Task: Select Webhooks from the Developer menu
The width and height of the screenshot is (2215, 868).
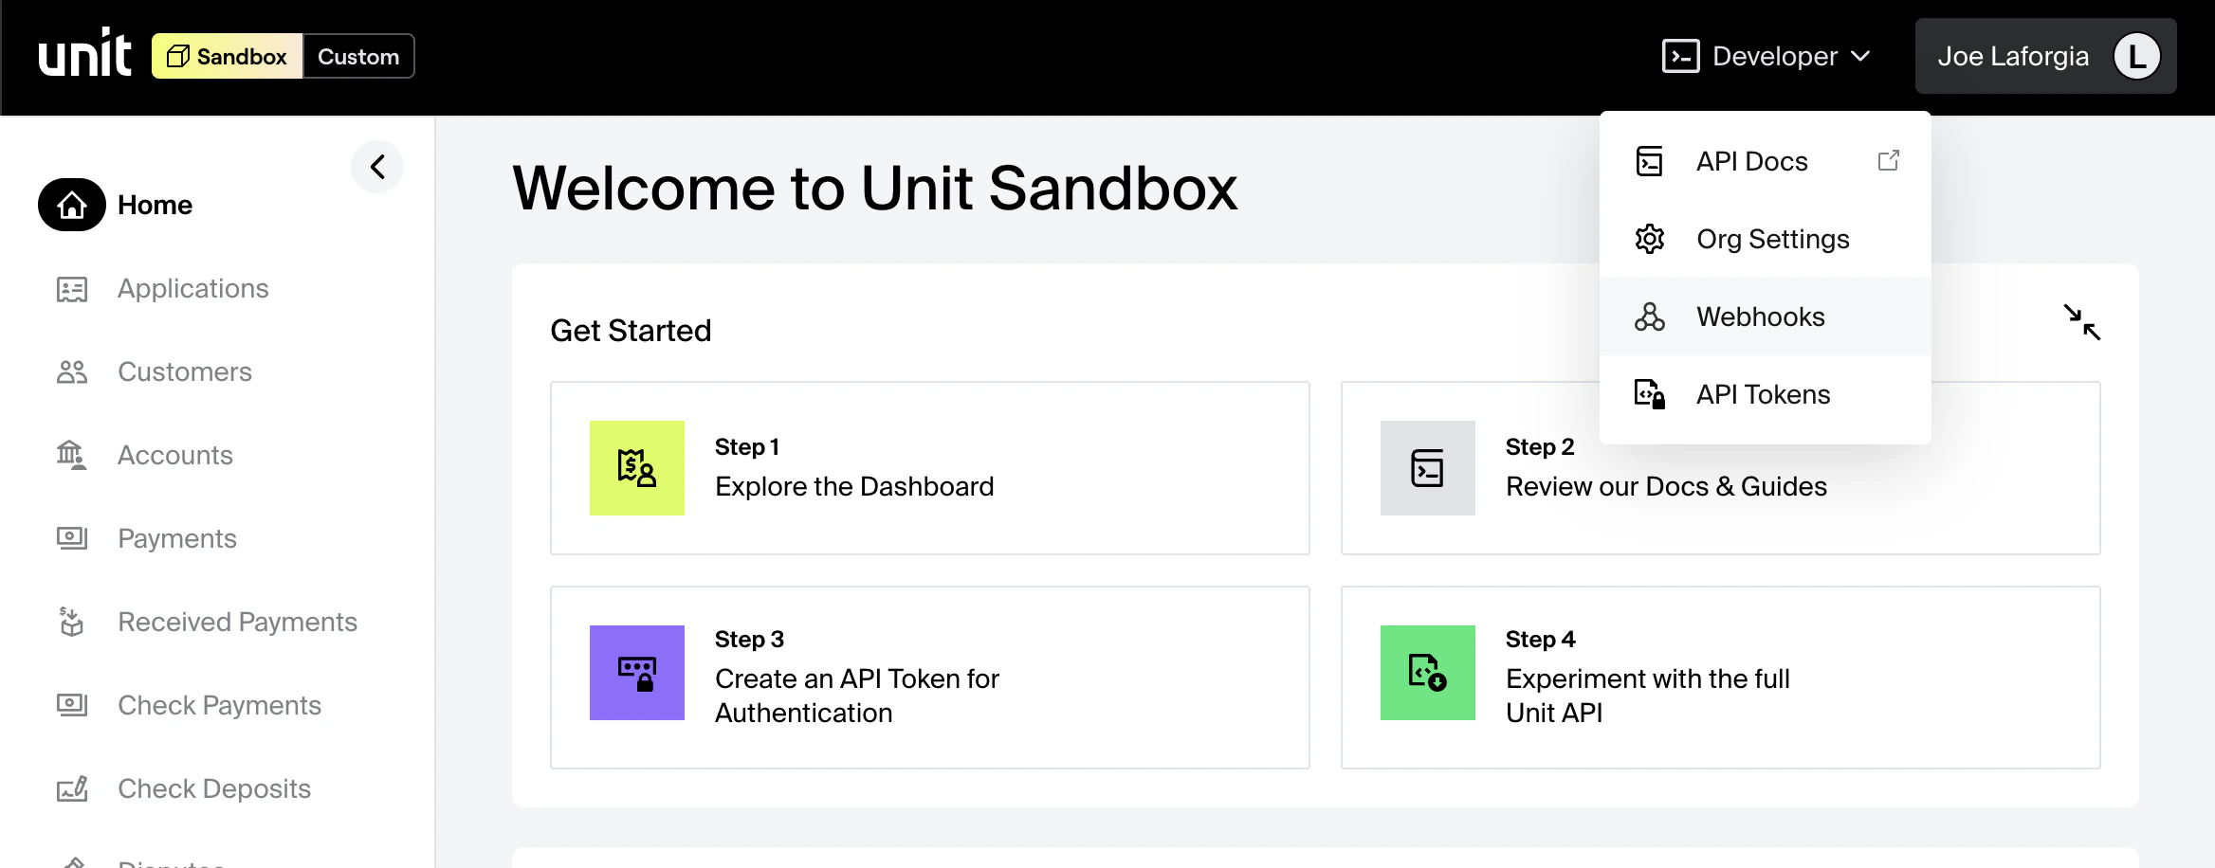Action: (1760, 316)
